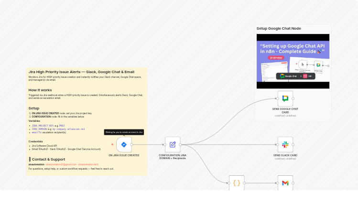Viewport: 358px width, 215px height.
Task: Click the Slack node input connector
Action: tap(278, 144)
